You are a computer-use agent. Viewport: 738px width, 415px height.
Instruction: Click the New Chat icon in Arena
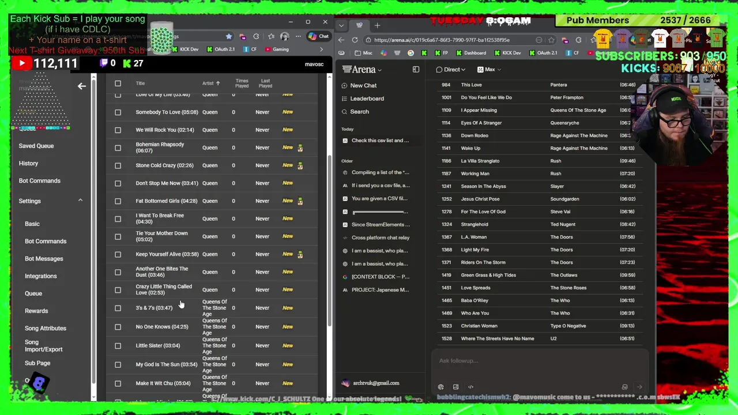[345, 85]
